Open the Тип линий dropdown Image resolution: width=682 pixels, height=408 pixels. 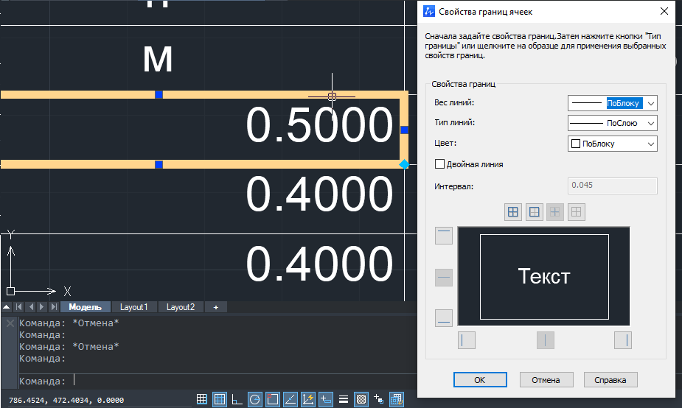click(x=612, y=123)
